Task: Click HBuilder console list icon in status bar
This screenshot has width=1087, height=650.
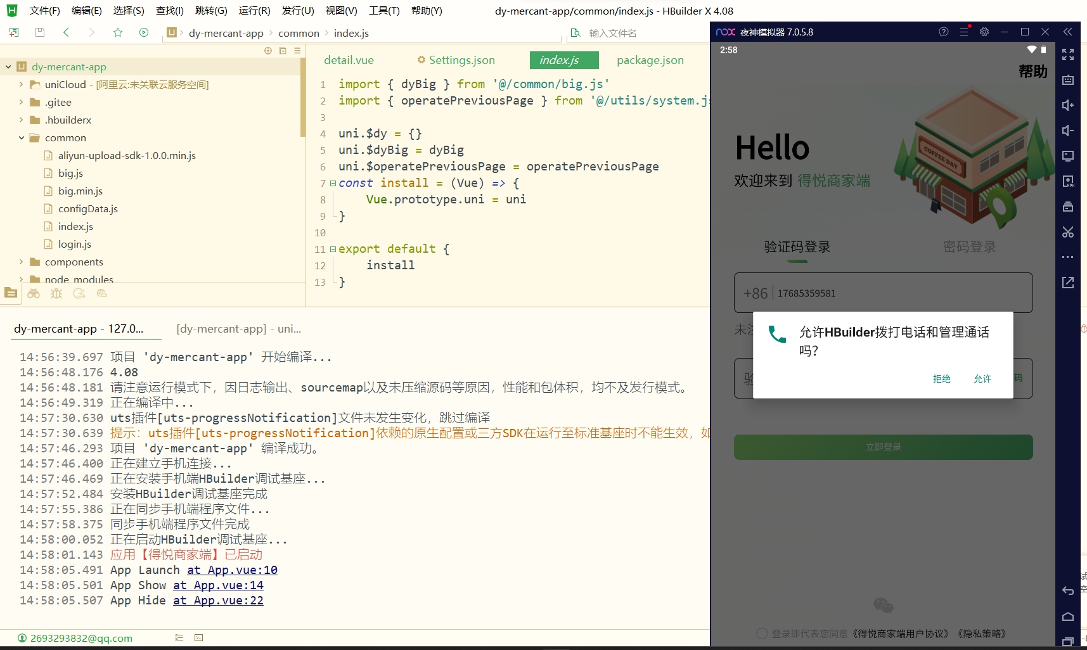Action: pos(179,638)
